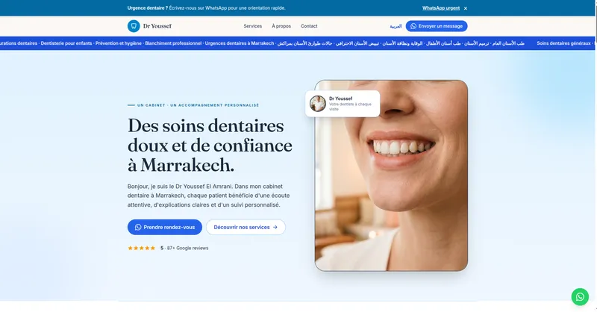Viewport: 597px width, 312px height.
Task: Switch the site language to العربية
Action: click(396, 26)
